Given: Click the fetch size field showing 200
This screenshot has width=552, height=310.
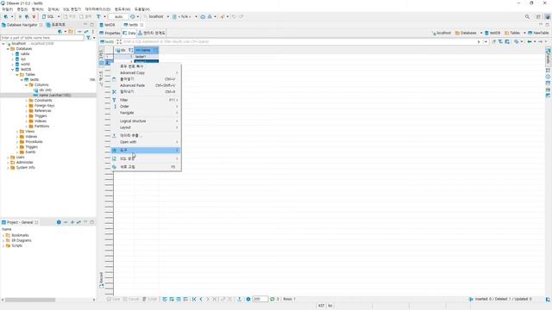Looking at the screenshot, I should (x=260, y=299).
